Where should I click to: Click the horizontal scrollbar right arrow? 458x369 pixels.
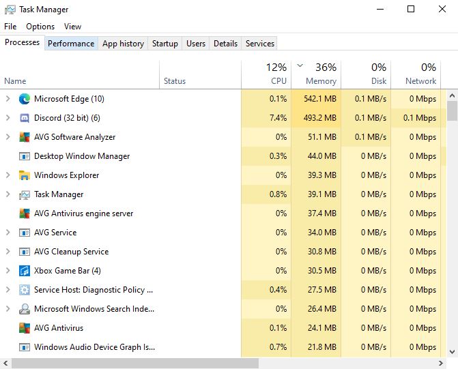click(441, 364)
